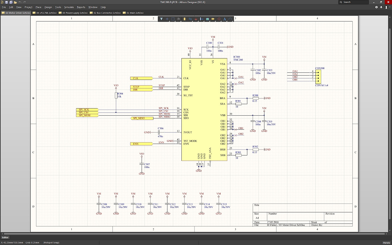Viewport: 392px width, 245px height.
Task: Switch to 04 LPC1788.SchDoc tab
Action: [45, 13]
